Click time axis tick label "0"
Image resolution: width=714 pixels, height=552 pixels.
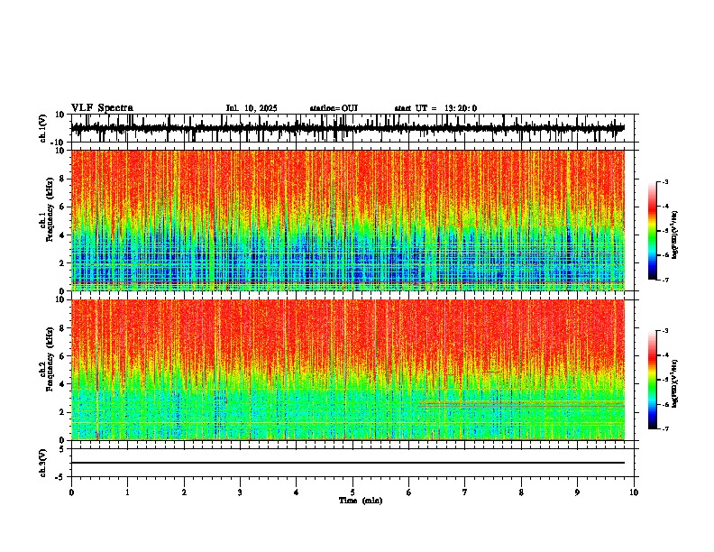[x=71, y=492]
